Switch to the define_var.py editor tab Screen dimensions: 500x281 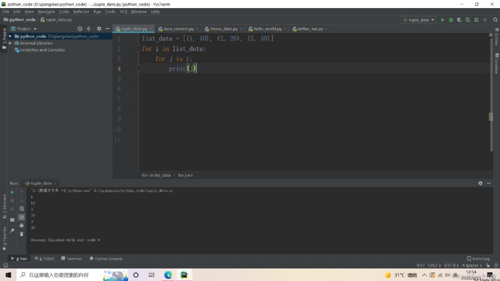click(310, 29)
